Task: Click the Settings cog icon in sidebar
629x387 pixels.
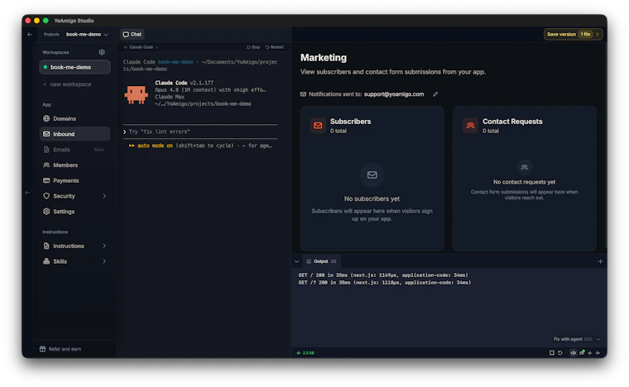Action: click(46, 212)
